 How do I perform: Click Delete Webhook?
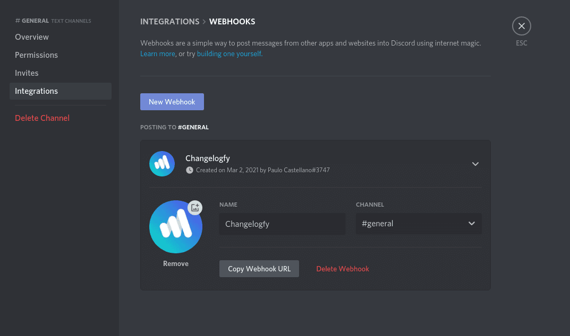pyautogui.click(x=343, y=269)
